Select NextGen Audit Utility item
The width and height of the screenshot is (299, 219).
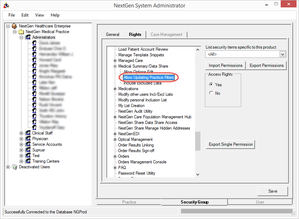pos(135,111)
